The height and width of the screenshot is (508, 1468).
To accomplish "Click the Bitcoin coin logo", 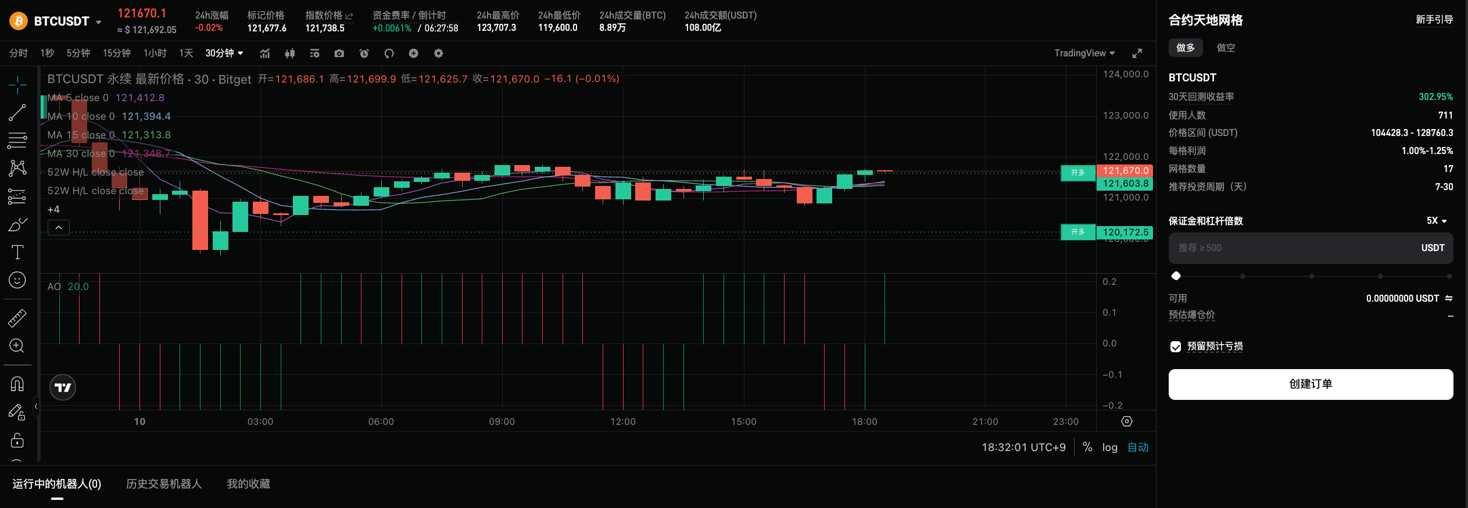I will (x=19, y=22).
